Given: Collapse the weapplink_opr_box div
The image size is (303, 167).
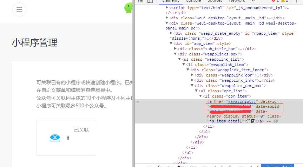Looking at the screenshot, I should (x=192, y=85).
